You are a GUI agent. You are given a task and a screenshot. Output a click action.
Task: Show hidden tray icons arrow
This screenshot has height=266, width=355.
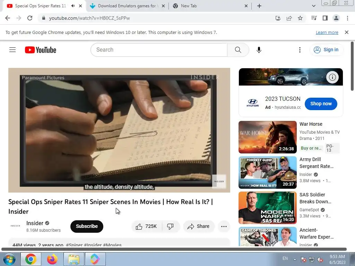(295, 260)
